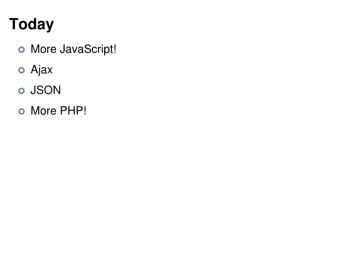Click the exclamation mark after PHP
Viewport: 343px width, 257px height.
85,111
